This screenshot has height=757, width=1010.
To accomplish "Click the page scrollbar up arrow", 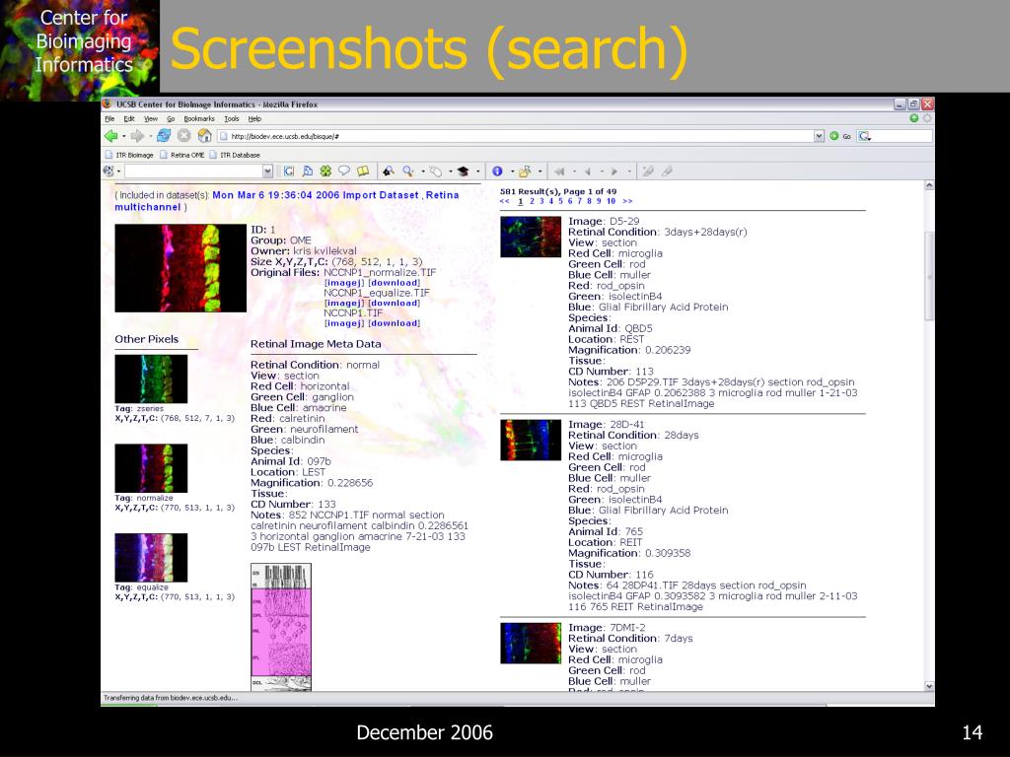I will [x=929, y=185].
